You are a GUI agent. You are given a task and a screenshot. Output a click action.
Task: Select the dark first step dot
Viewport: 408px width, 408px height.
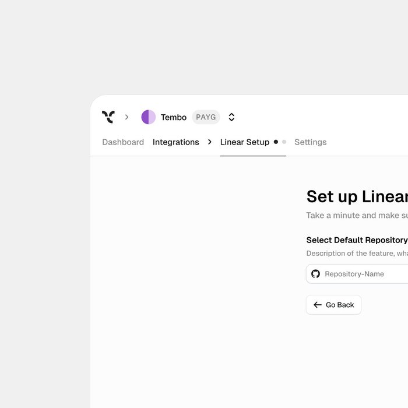point(276,142)
